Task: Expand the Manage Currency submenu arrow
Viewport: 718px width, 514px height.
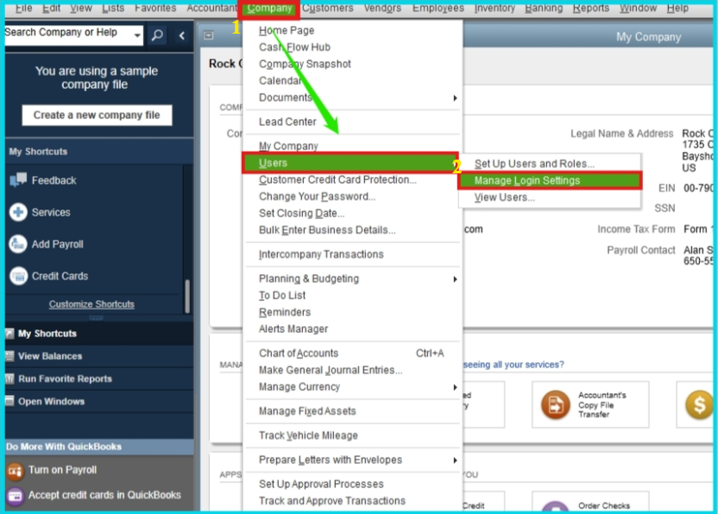Action: pyautogui.click(x=455, y=387)
